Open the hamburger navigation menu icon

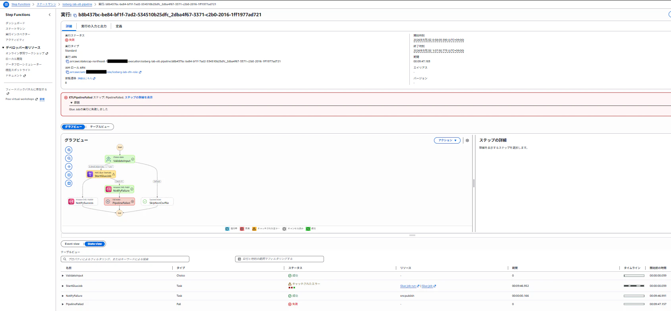pos(6,4)
